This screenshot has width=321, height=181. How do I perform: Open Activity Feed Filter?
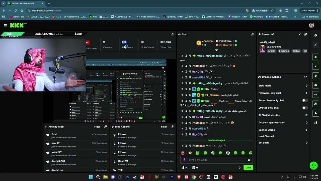coord(97,127)
